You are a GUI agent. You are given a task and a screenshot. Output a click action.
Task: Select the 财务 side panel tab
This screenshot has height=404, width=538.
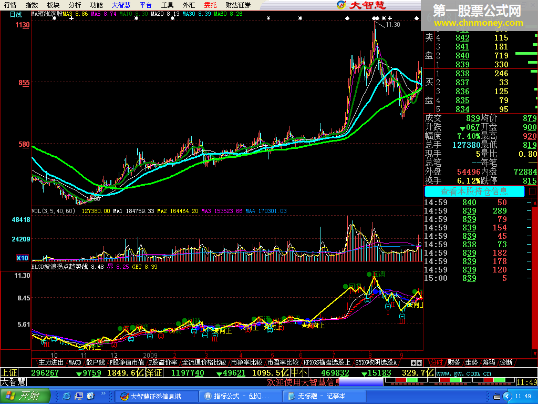coord(453,362)
